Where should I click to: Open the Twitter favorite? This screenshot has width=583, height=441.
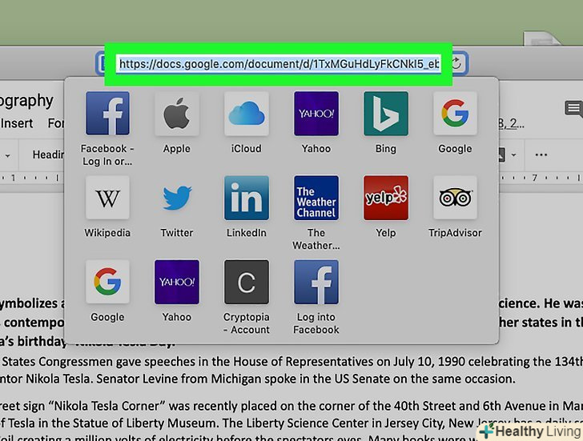click(x=177, y=198)
